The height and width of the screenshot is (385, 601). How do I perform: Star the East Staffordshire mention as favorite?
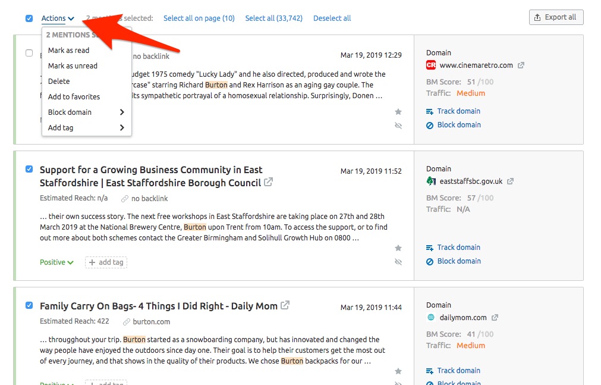click(x=398, y=248)
